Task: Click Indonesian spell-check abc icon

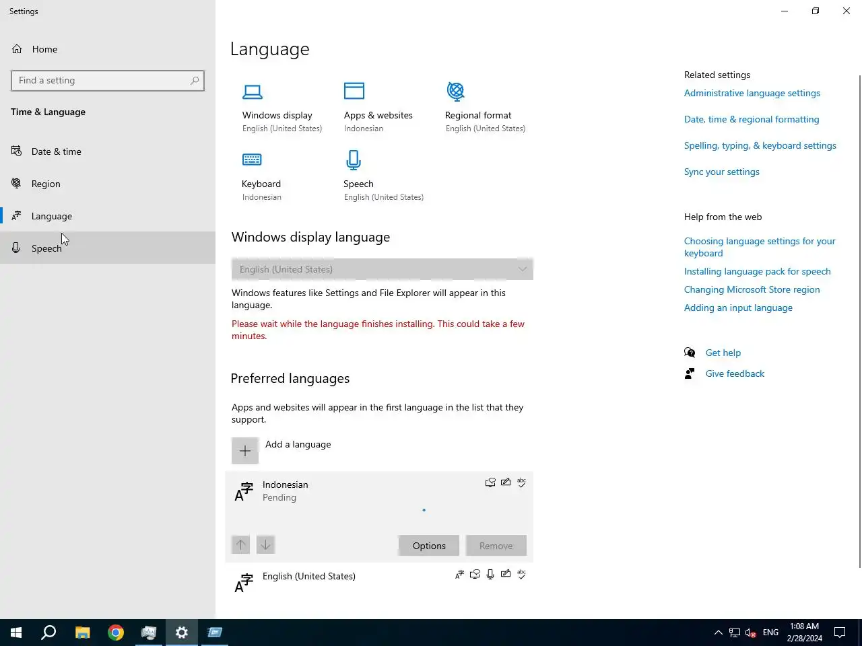Action: (x=521, y=482)
